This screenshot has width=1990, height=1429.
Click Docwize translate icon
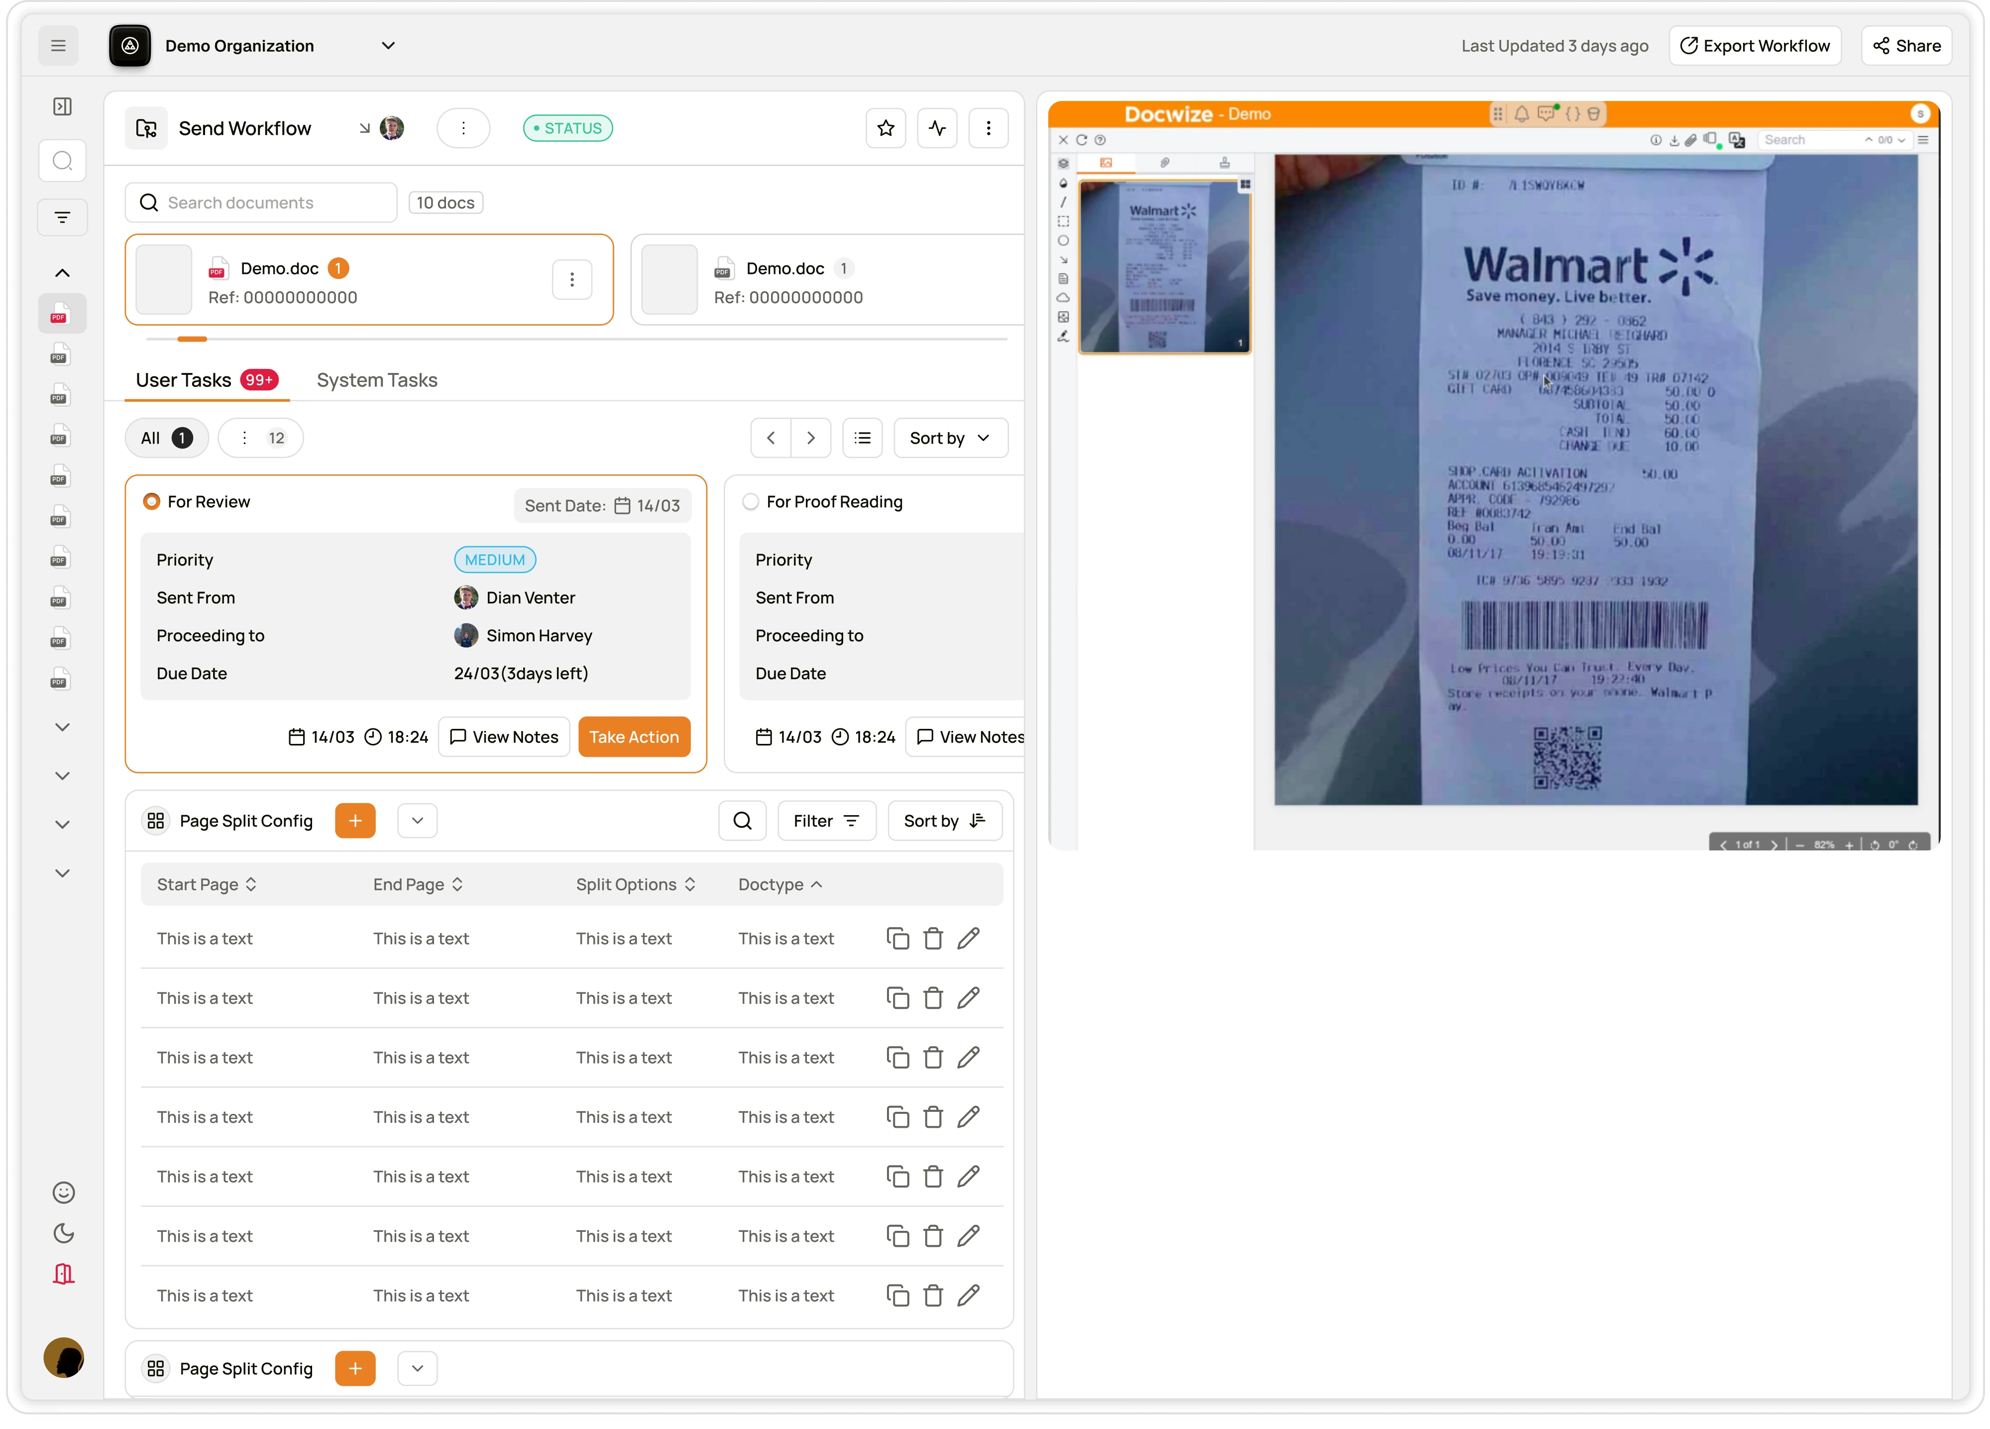point(1737,140)
